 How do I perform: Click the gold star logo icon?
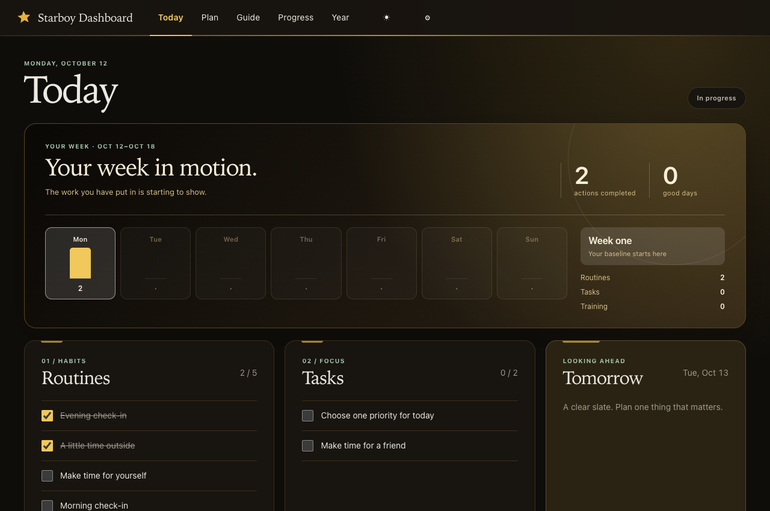click(x=24, y=17)
